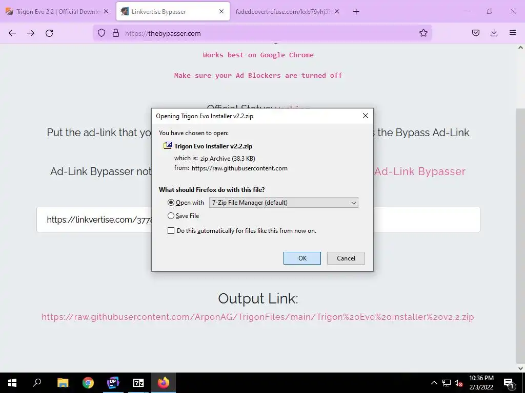The height and width of the screenshot is (393, 525).
Task: Click 'Make sure your Ad Blockers' notice
Action: (x=258, y=75)
